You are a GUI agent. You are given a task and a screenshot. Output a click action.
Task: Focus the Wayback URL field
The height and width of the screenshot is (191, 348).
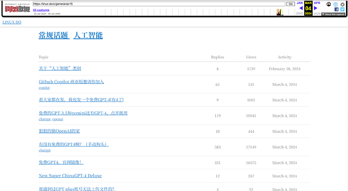coord(159,4)
